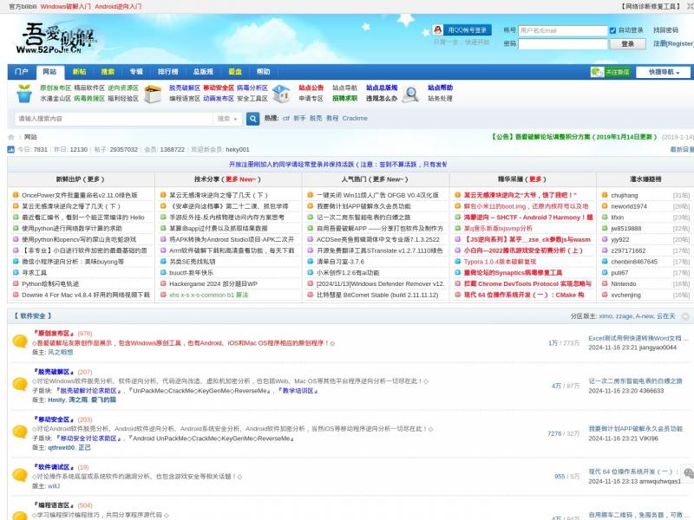Click the orange post icon beside OncePower文件批量重命名
Viewport: 694px width, 520px height.
point(16,194)
